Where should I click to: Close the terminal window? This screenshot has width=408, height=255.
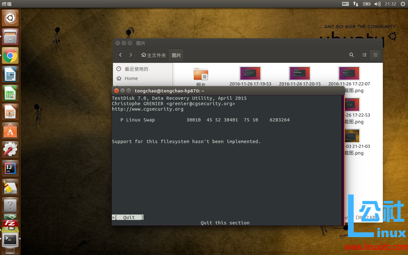tap(117, 91)
